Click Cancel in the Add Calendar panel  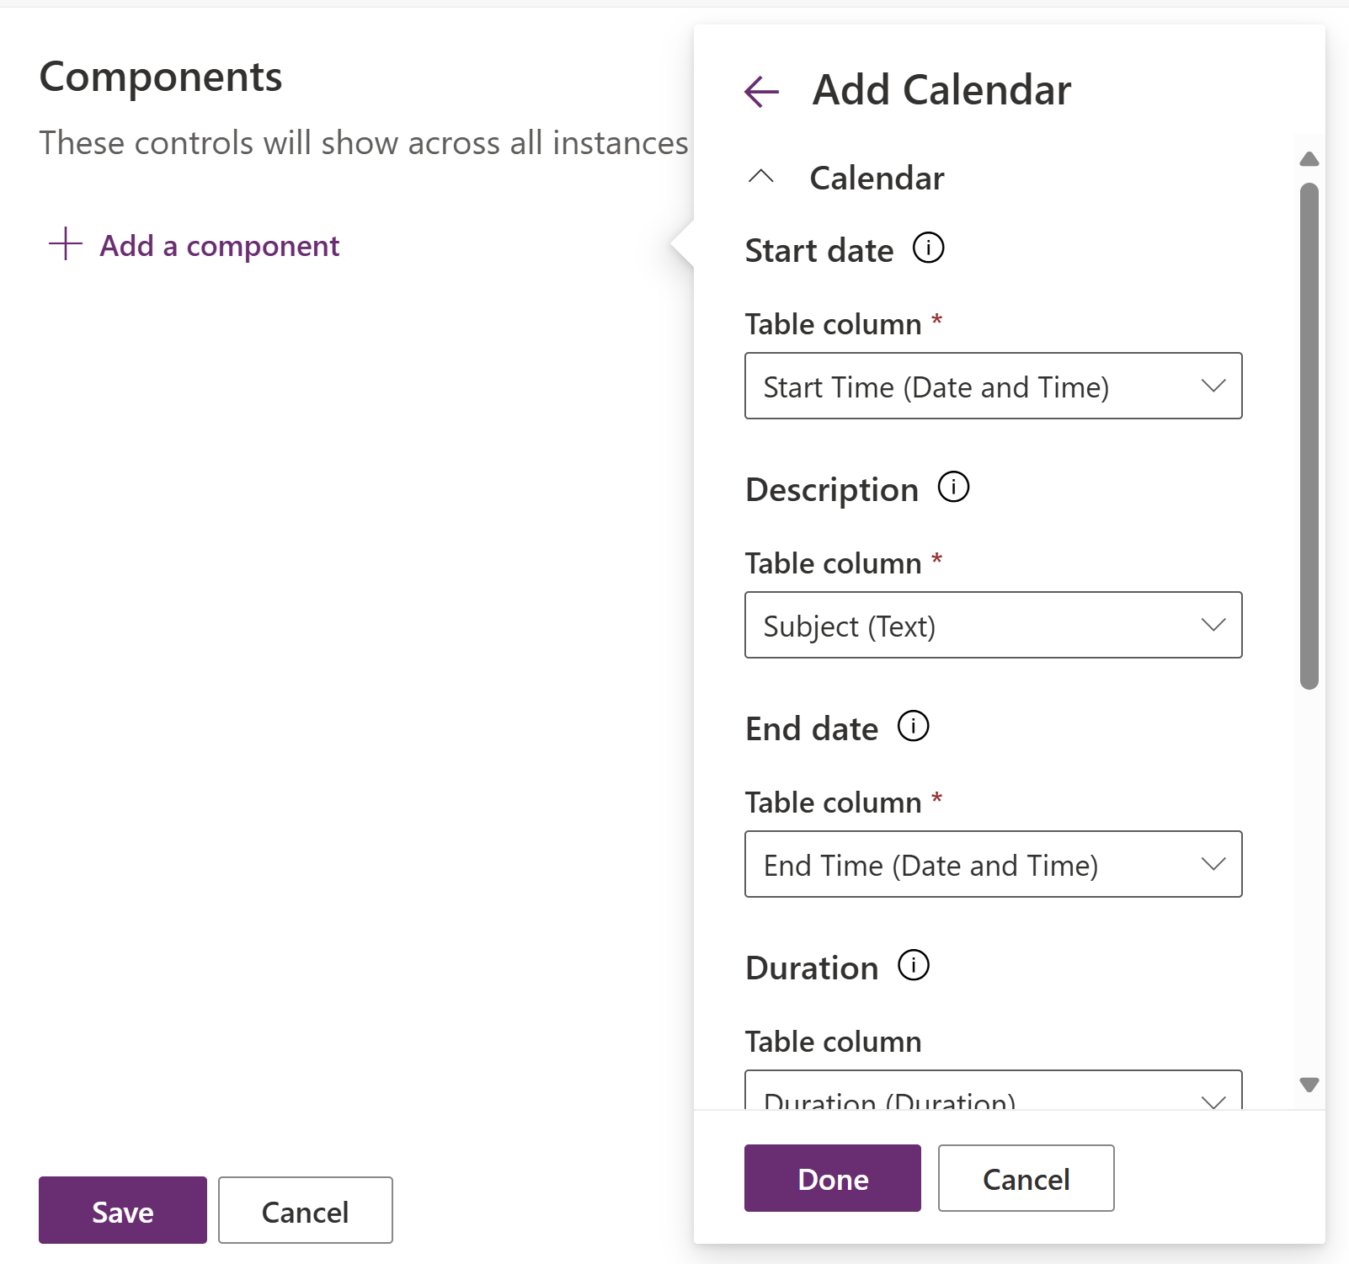pos(1026,1179)
